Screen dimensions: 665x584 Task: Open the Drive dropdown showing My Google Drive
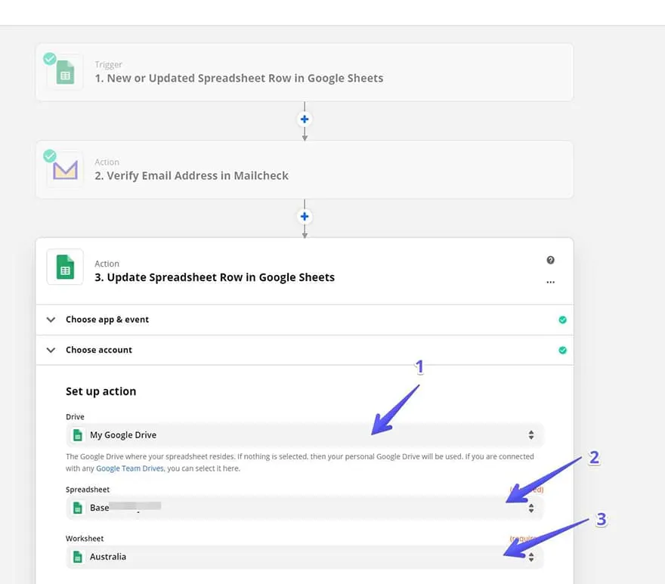tap(304, 435)
